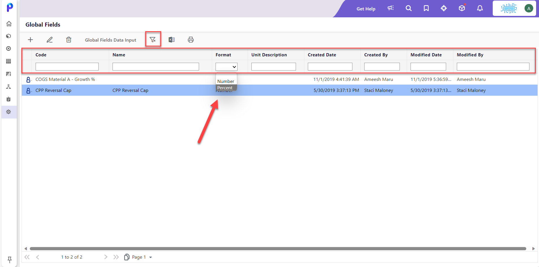Click the chip logo in header
539x267 pixels.
tap(509, 8)
